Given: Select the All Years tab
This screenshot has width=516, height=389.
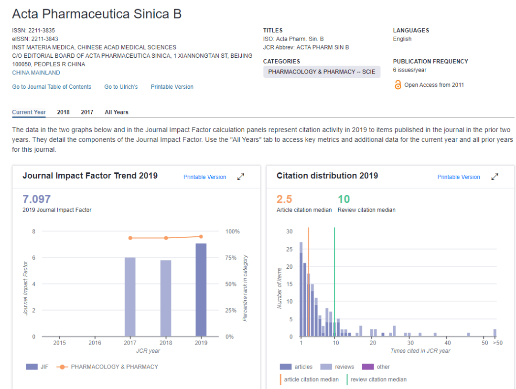Looking at the screenshot, I should click(117, 112).
